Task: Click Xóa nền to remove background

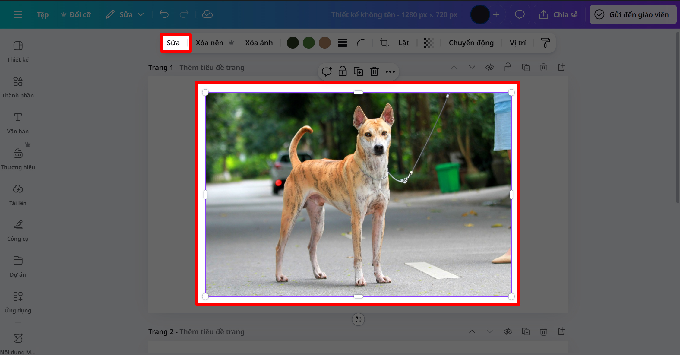Action: pyautogui.click(x=209, y=43)
